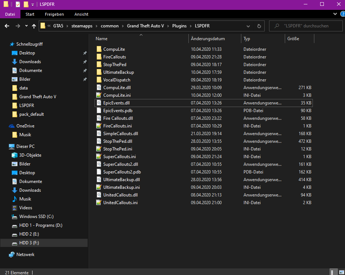Click the StopThePed.ini file icon

99,149
